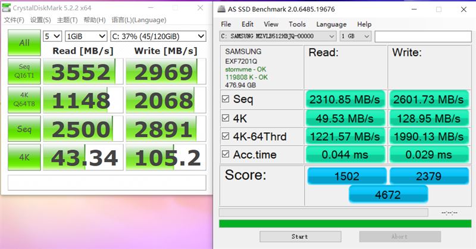Open the test count dropdown showing 5
The image size is (476, 249).
click(x=52, y=36)
